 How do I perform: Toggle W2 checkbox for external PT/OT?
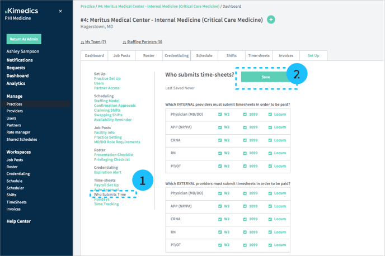click(220, 245)
